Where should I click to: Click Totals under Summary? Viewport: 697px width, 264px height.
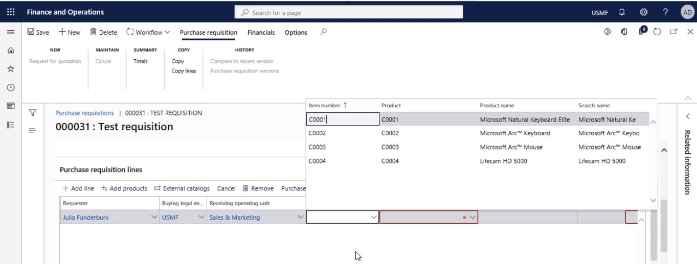[141, 61]
